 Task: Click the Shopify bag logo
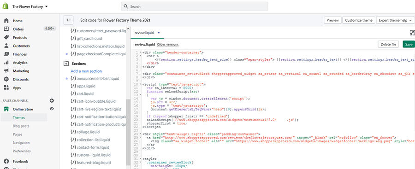(x=5, y=6)
